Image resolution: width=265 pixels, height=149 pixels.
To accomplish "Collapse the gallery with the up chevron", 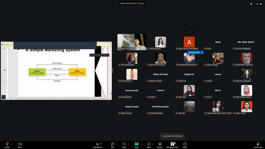I will pyautogui.click(x=189, y=32).
